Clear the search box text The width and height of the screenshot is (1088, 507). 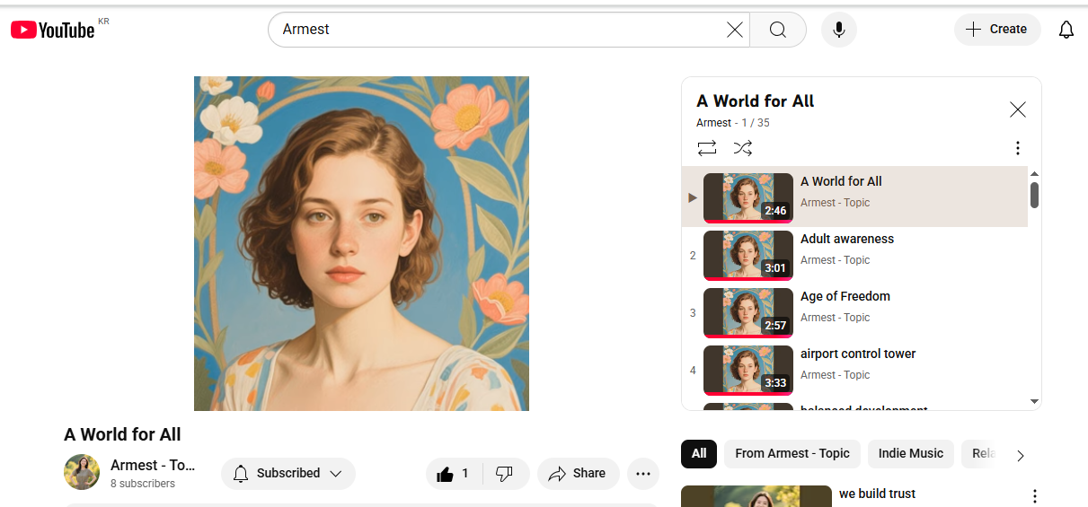734,30
